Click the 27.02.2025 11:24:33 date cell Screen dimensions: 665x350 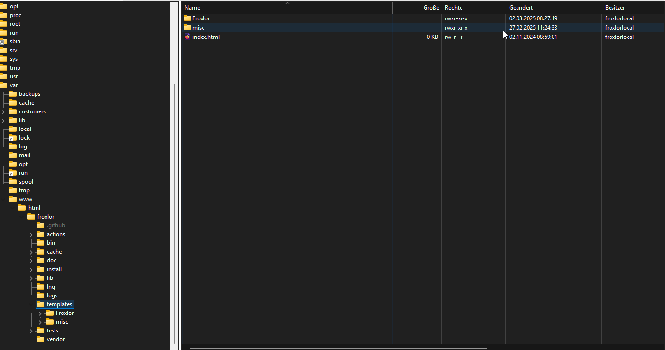[x=533, y=28]
